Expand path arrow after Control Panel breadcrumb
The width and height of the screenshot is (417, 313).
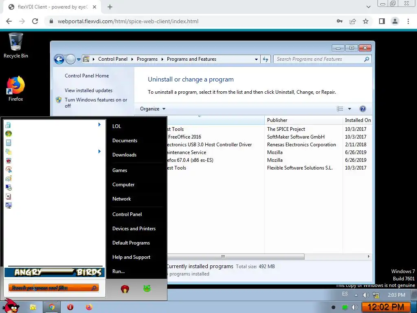(132, 59)
